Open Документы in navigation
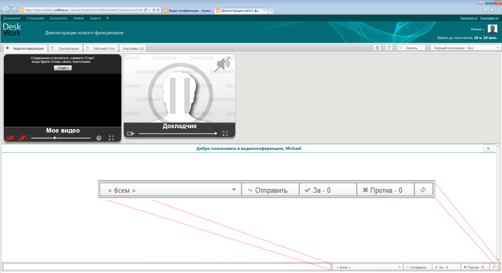This screenshot has height=273, width=502. (x=59, y=18)
